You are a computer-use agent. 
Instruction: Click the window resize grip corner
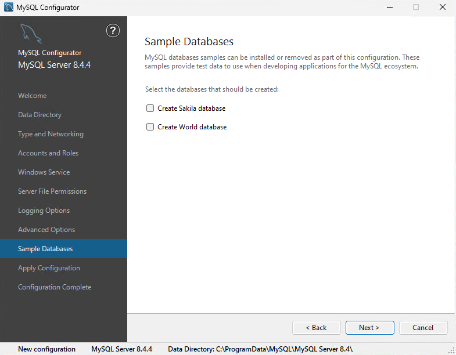[x=451, y=351]
